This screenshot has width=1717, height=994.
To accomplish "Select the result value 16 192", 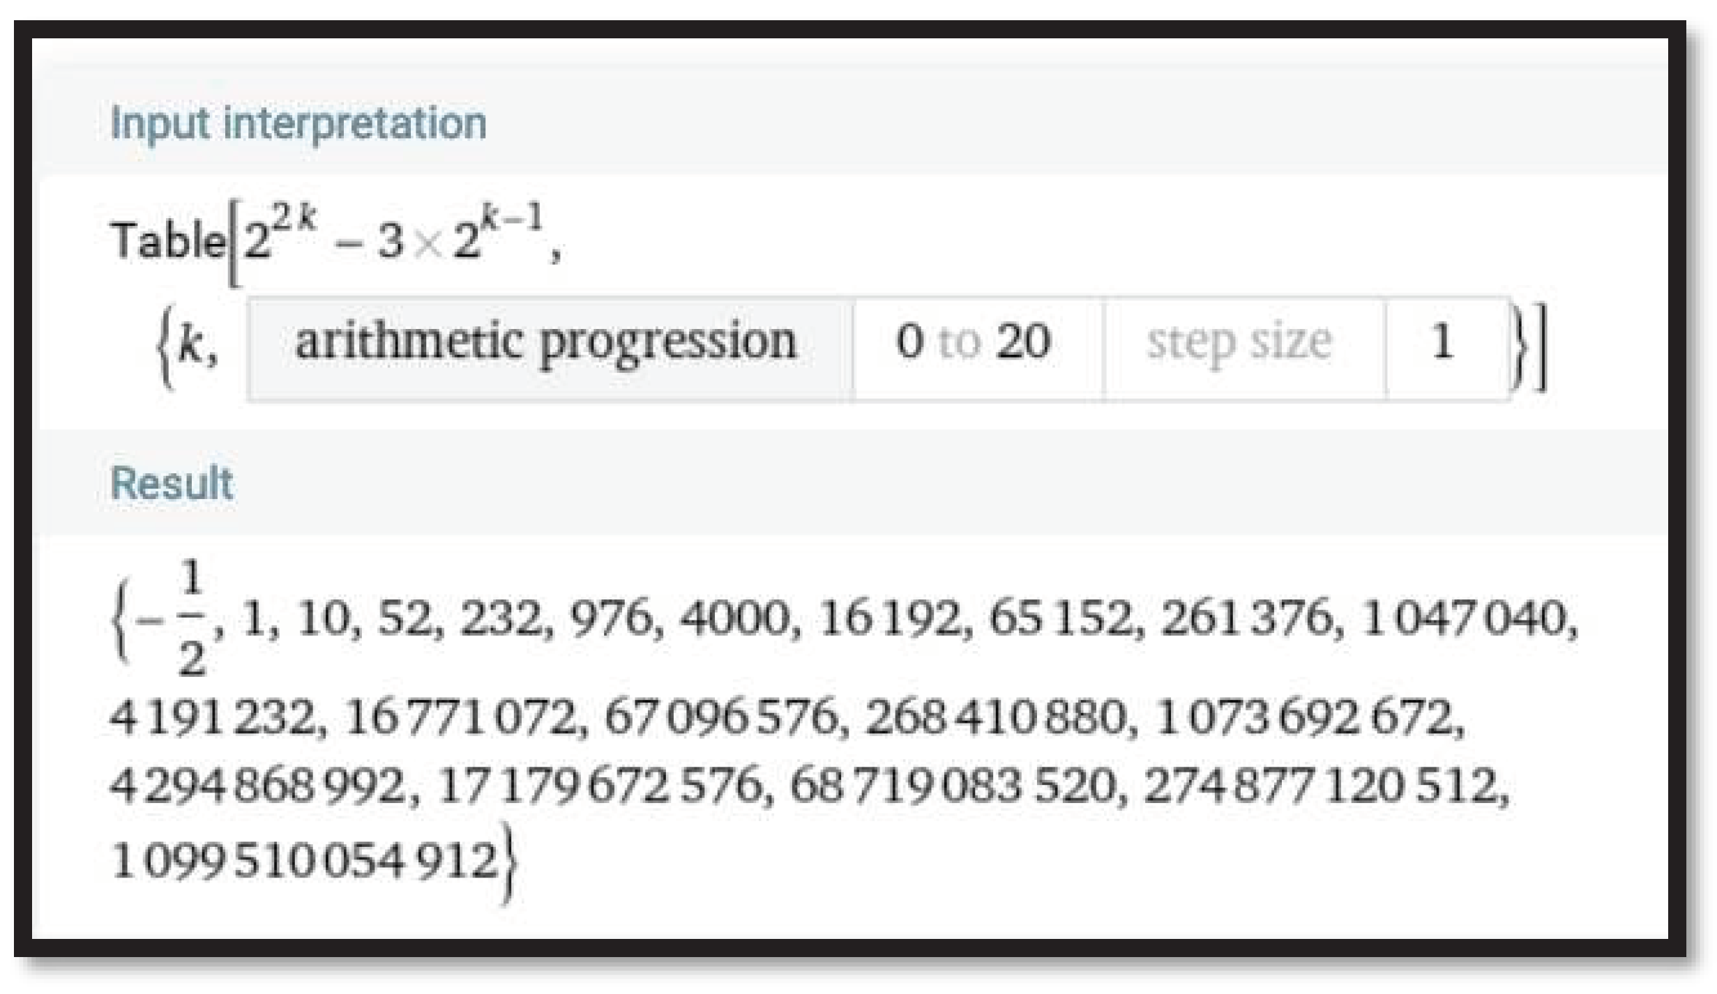I will tap(889, 619).
